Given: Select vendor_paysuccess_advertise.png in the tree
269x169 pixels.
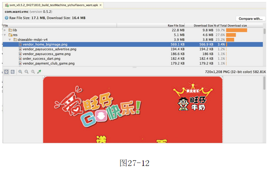Looking at the screenshot, I should point(49,49).
